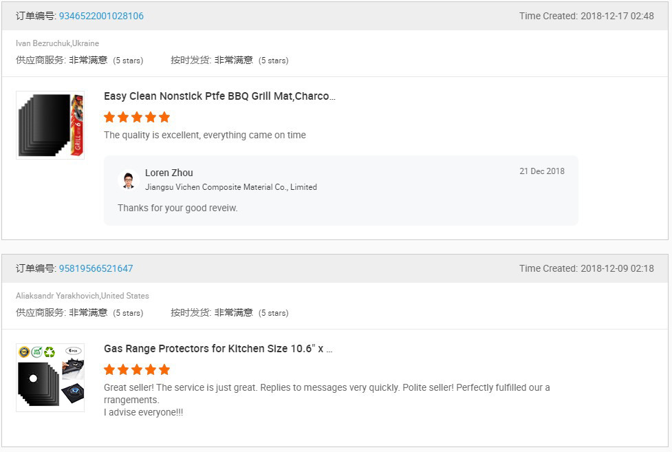Click the 21 Dec 2018 reply date
The width and height of the screenshot is (672, 452).
pyautogui.click(x=541, y=171)
